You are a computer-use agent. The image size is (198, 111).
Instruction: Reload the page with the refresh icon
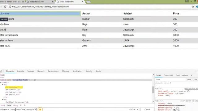click(5, 7)
